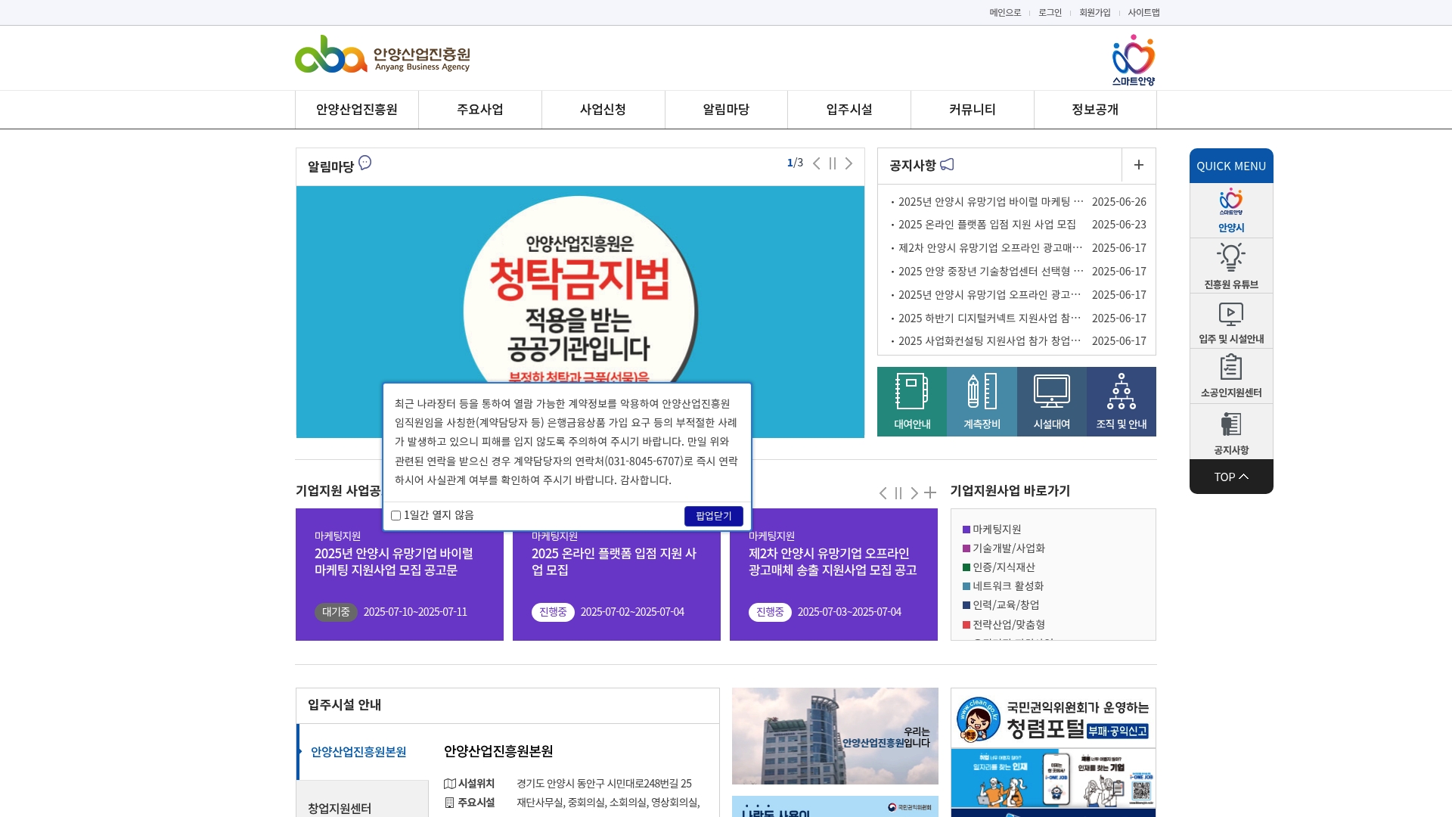The height and width of the screenshot is (817, 1452).
Task: Open 입주 및 시설안내 quick menu icon
Action: coord(1231,321)
